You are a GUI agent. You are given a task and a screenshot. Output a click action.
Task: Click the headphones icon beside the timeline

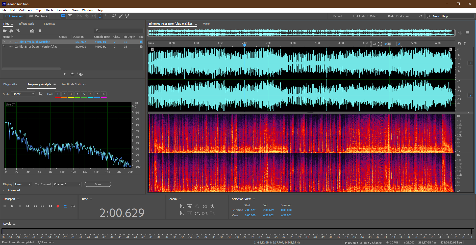click(x=459, y=44)
